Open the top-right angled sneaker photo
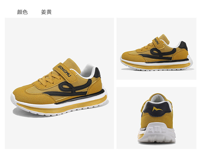This screenshot has width=201, height=152. click(157, 49)
